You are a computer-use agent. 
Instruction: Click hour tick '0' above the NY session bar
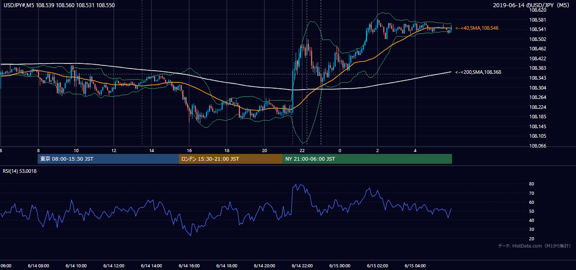click(340, 151)
